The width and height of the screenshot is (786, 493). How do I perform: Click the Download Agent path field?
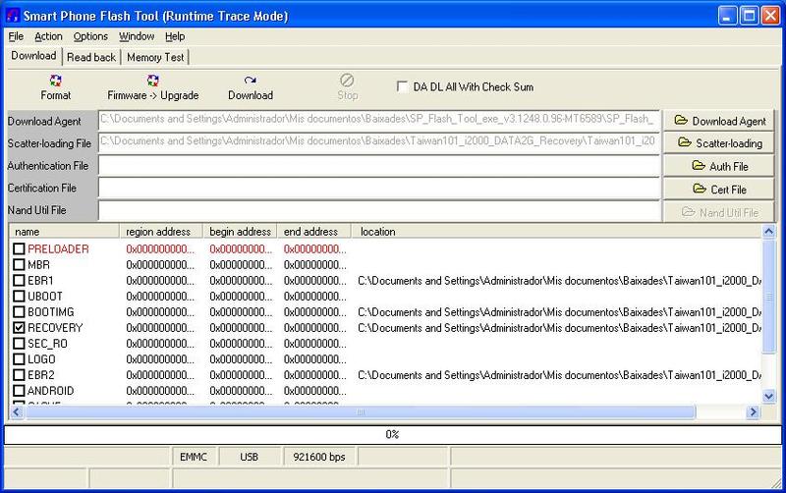pyautogui.click(x=379, y=120)
